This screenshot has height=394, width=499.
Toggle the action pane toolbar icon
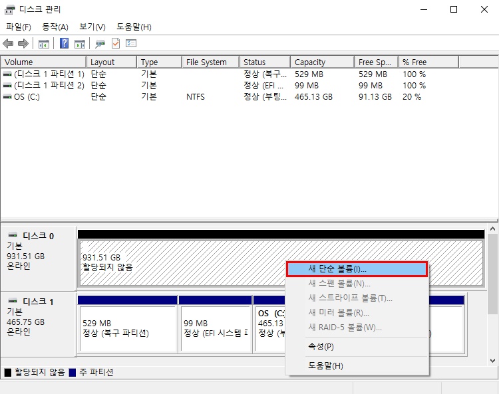click(x=80, y=44)
